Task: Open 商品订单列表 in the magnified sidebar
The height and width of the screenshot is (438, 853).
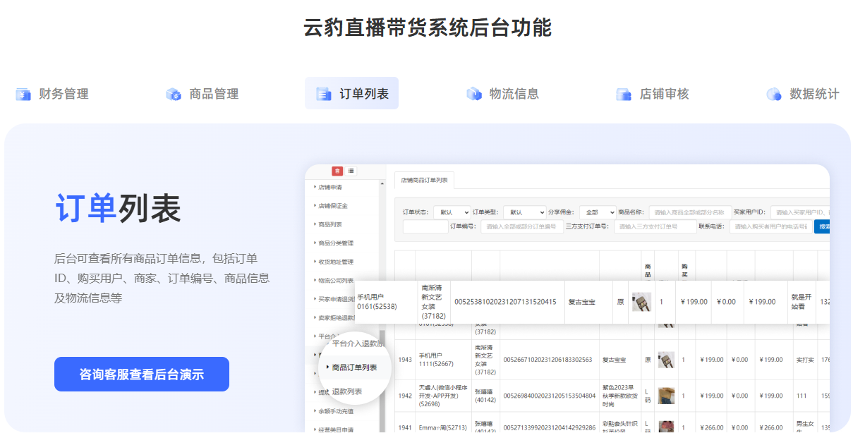Action: pyautogui.click(x=354, y=367)
